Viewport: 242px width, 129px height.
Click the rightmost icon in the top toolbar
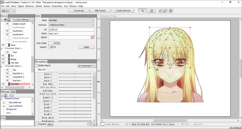click(x=171, y=11)
